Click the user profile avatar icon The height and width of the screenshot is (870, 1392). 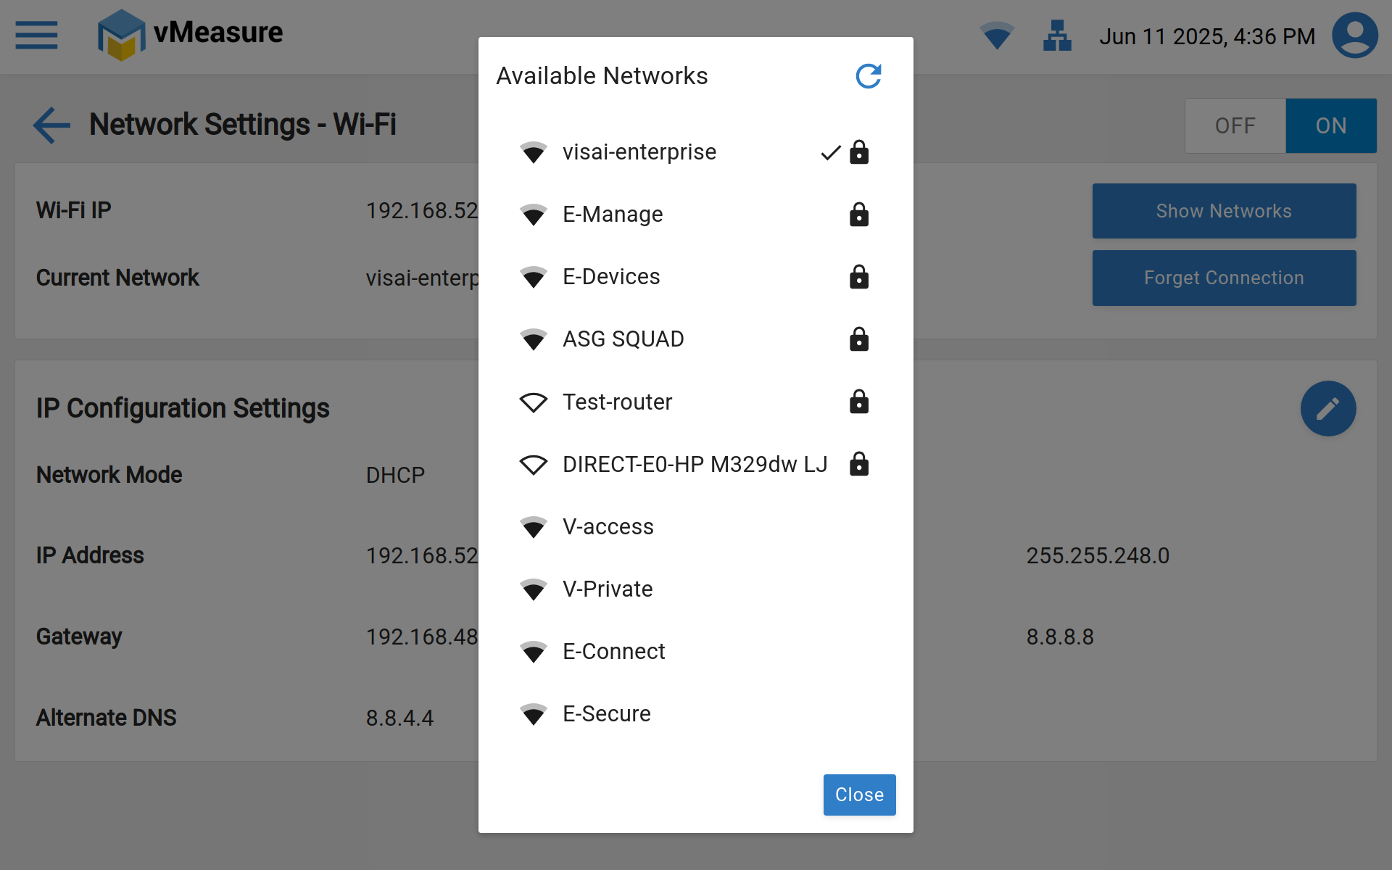pos(1354,35)
